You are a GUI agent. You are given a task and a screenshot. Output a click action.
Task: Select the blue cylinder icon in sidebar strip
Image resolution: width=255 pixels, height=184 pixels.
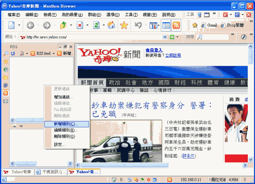click(6, 85)
